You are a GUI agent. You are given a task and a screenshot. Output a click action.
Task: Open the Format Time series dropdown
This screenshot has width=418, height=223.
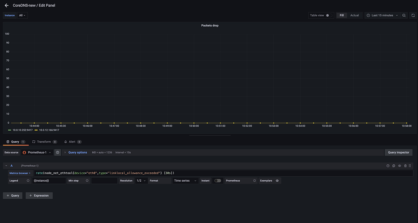(186, 181)
